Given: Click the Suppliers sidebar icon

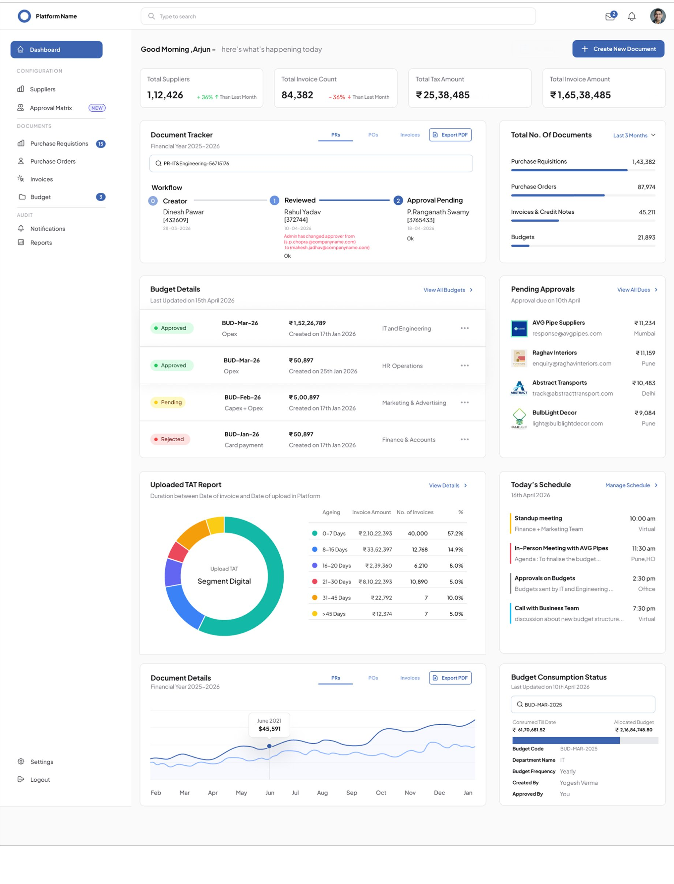Looking at the screenshot, I should 20,89.
